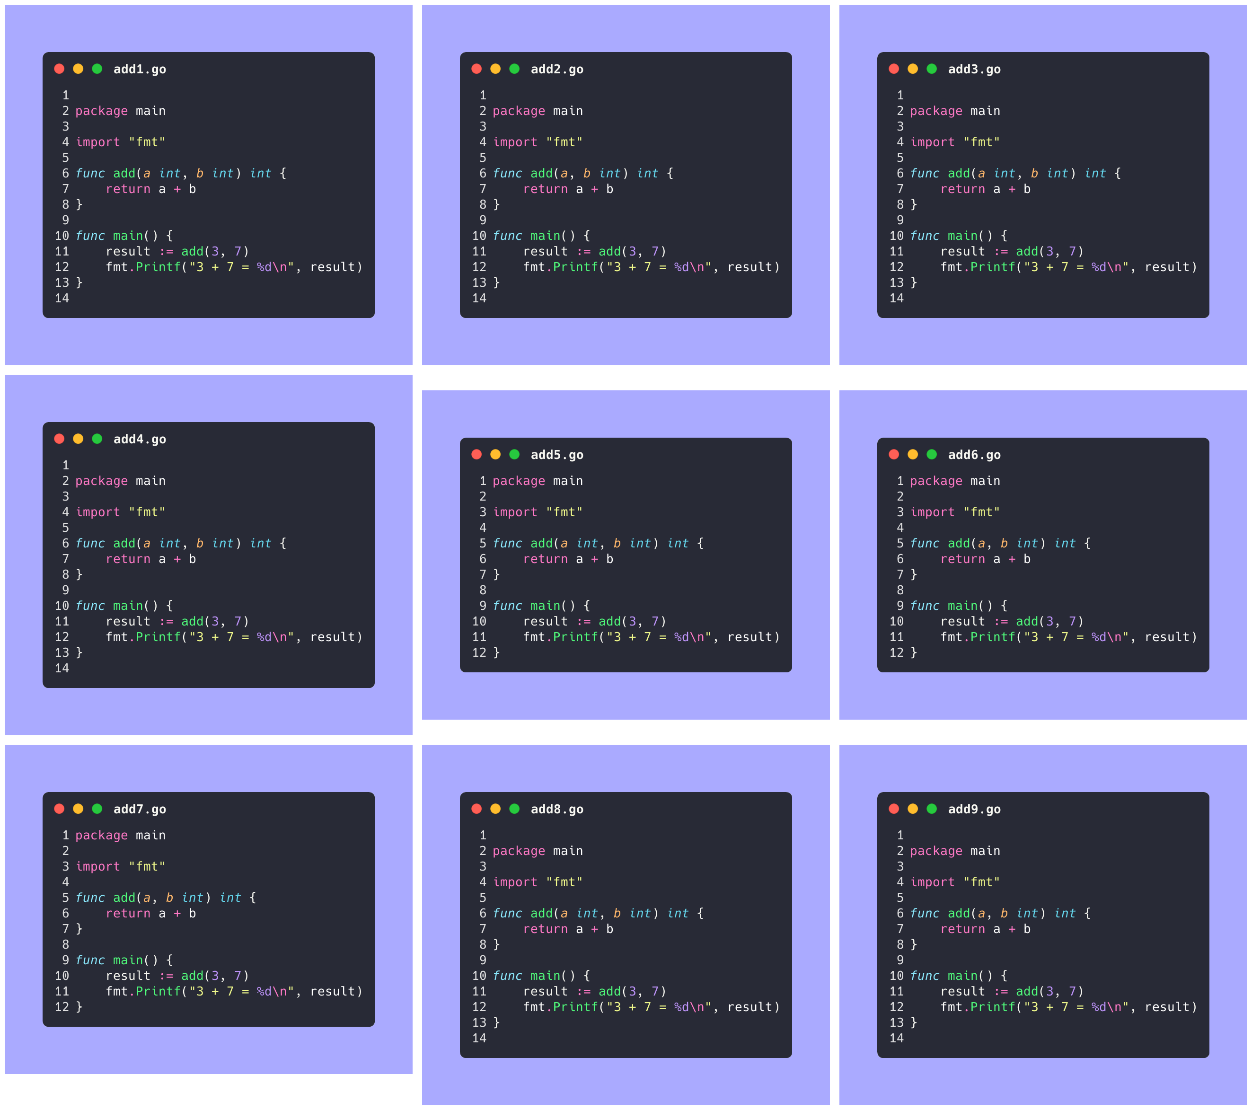
Task: Click yellow dot in add5.go window
Action: coord(495,454)
